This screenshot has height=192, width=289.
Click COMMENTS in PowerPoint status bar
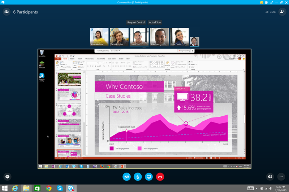(198, 158)
